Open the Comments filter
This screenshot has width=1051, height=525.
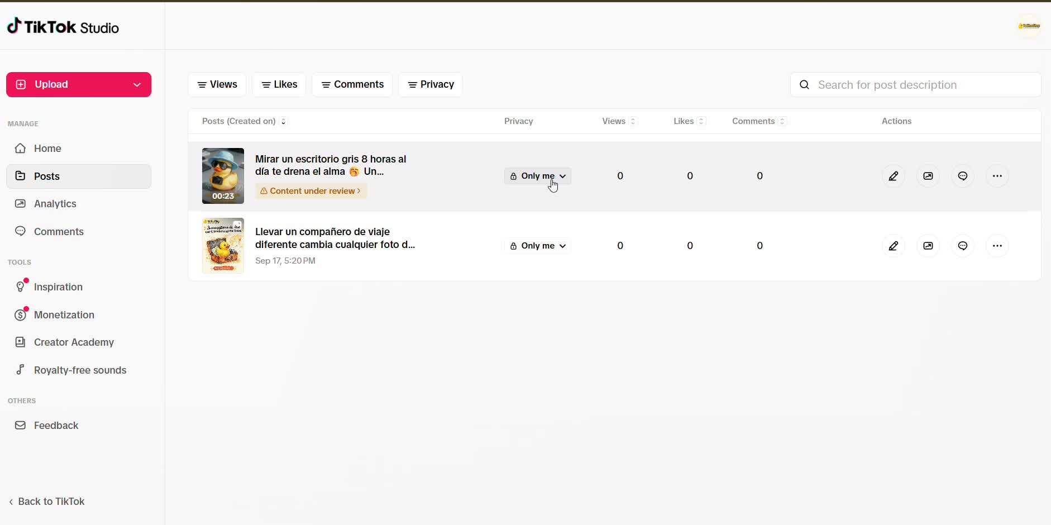pyautogui.click(x=352, y=84)
